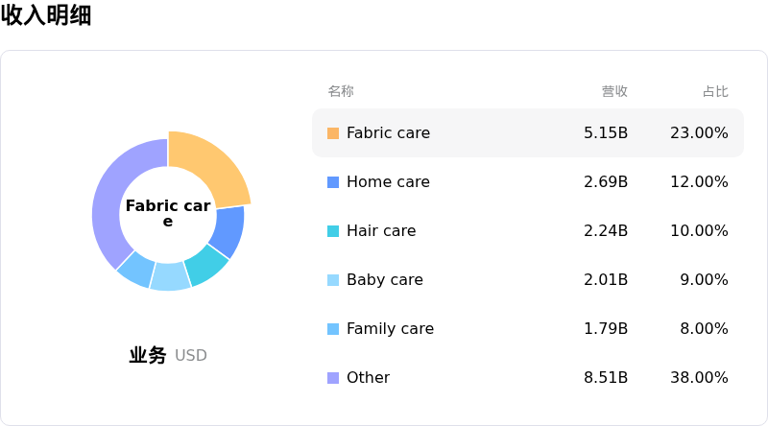This screenshot has width=768, height=426.
Task: Click the blue Home care donut slice
Action: 229,231
